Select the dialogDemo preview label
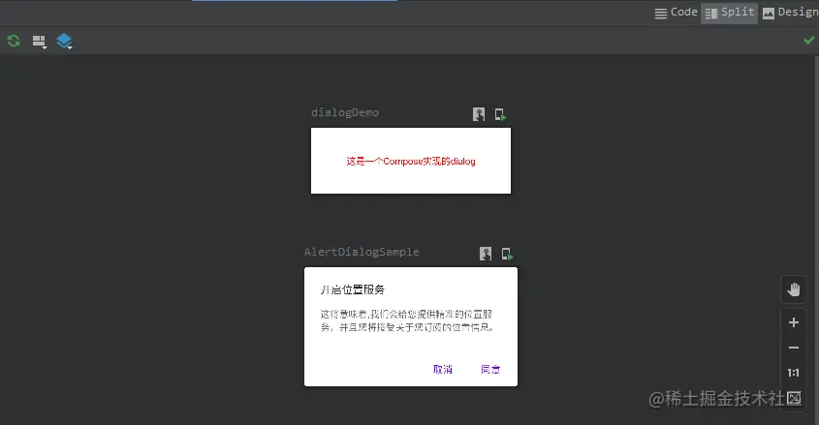Image resolution: width=819 pixels, height=425 pixels. point(345,112)
